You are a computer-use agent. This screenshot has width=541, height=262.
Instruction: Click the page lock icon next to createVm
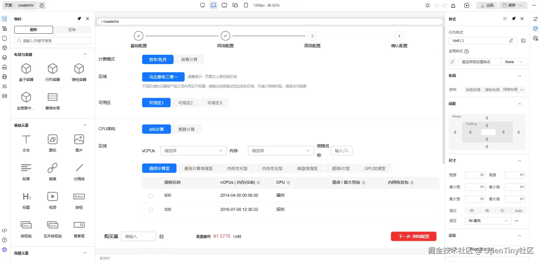point(42,5)
